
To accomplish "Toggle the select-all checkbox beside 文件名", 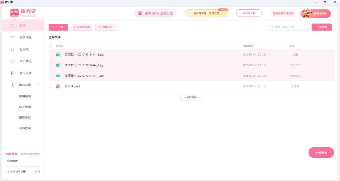I will [x=50, y=46].
